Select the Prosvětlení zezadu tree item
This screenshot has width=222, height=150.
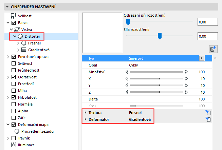[x=37, y=131]
